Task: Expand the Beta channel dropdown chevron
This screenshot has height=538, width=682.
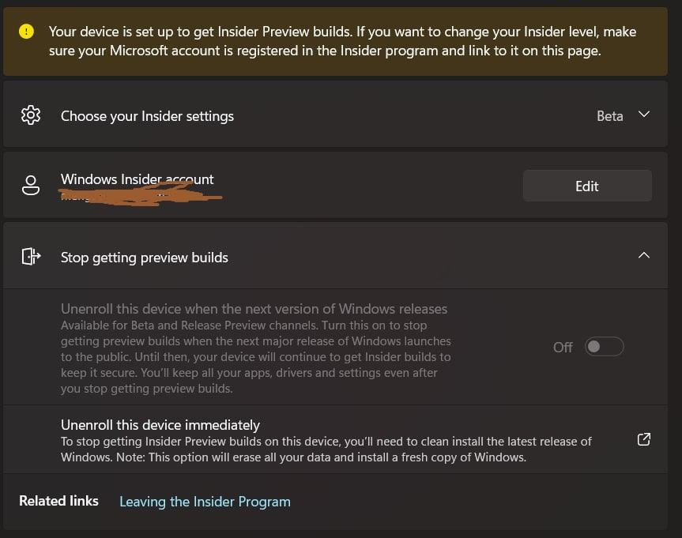Action: tap(644, 115)
